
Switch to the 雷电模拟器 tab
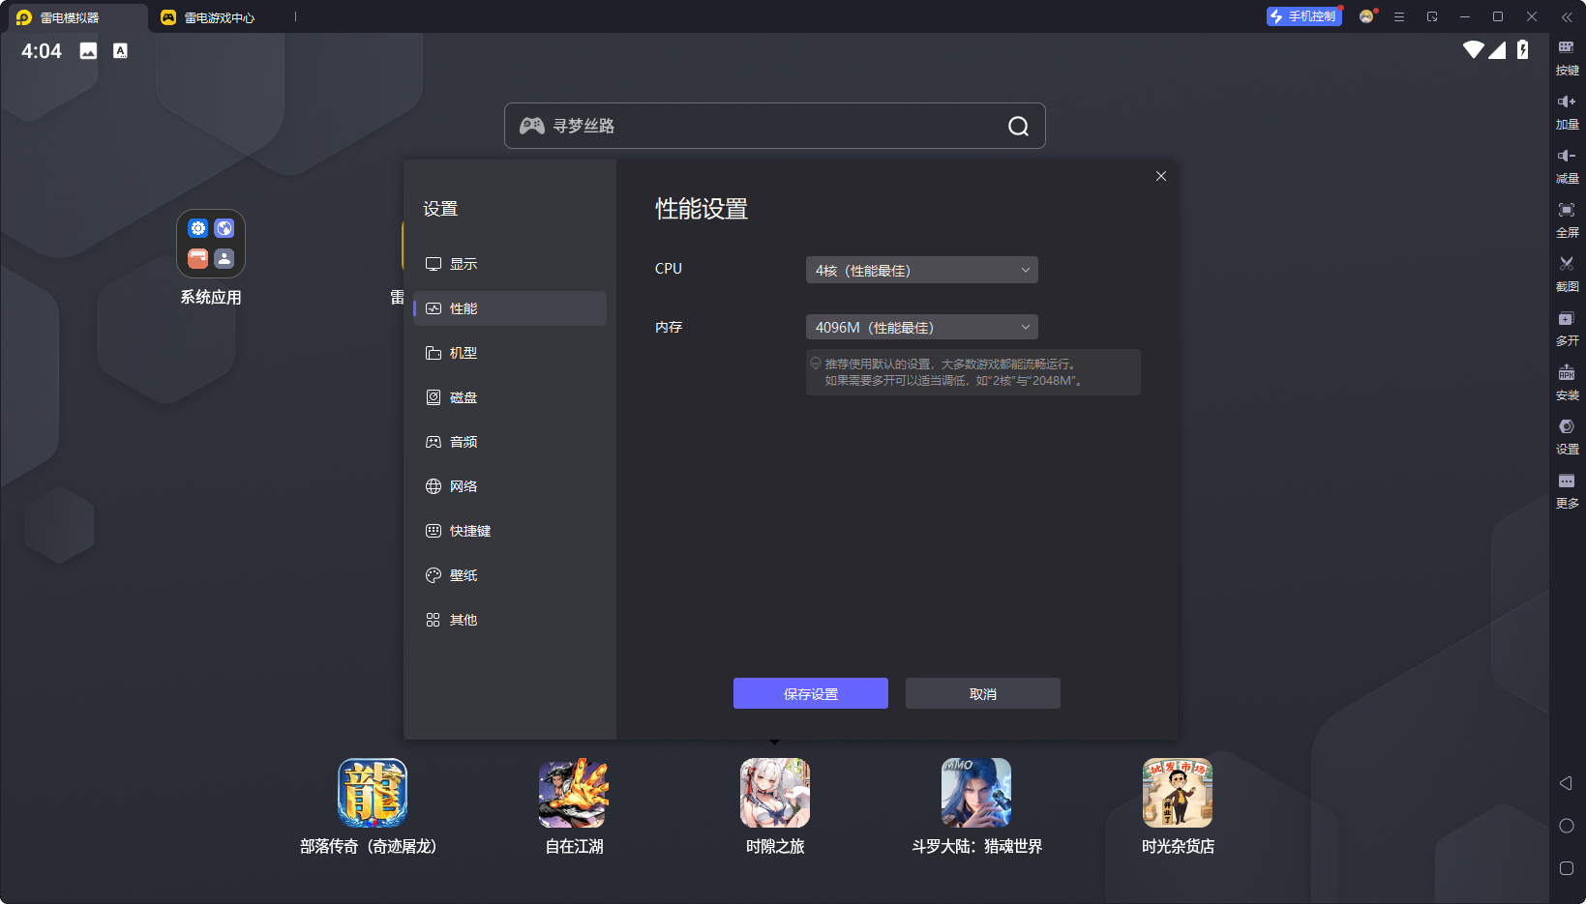click(75, 17)
